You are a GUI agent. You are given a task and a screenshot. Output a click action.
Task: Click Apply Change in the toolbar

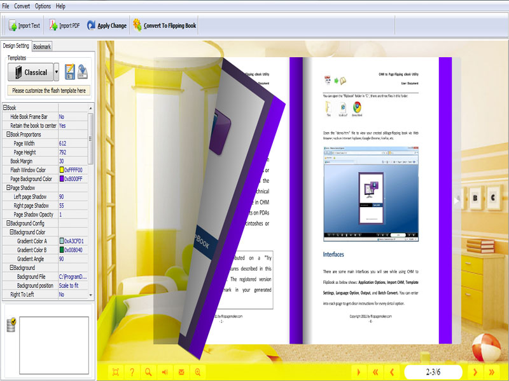106,25
